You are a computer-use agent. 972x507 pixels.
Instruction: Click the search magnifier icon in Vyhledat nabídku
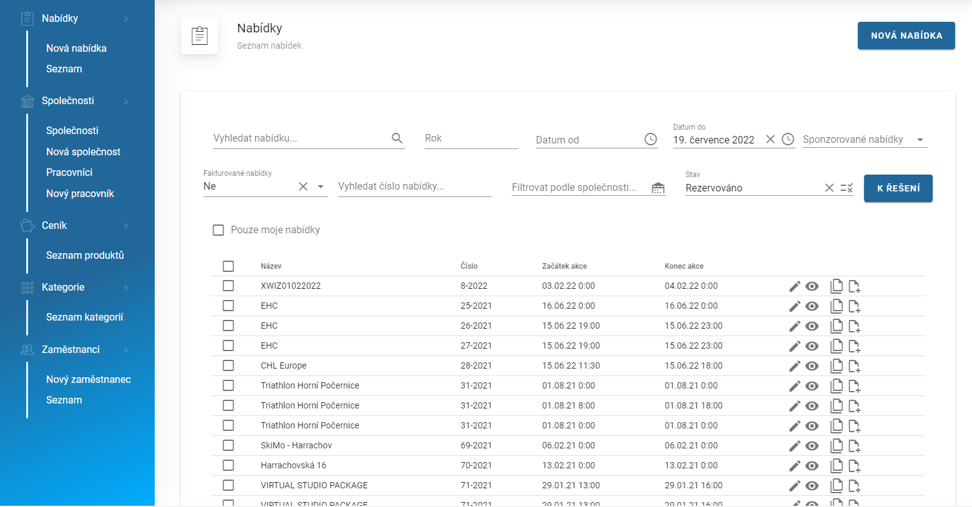tap(397, 138)
